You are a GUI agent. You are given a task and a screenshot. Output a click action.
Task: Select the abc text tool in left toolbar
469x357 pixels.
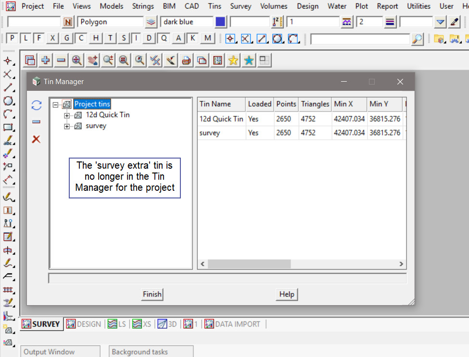point(8,140)
